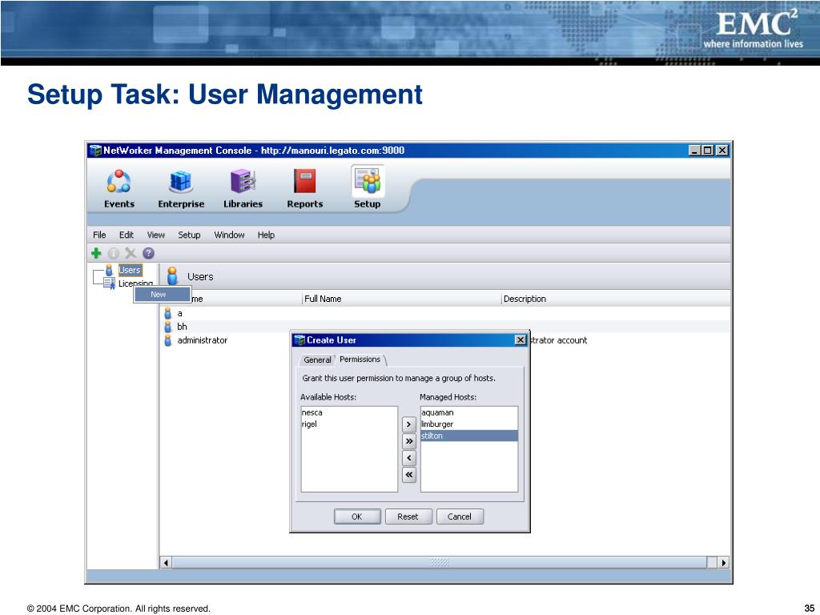Image resolution: width=820 pixels, height=615 pixels.
Task: Select nesca in Available Hosts
Action: [349, 412]
